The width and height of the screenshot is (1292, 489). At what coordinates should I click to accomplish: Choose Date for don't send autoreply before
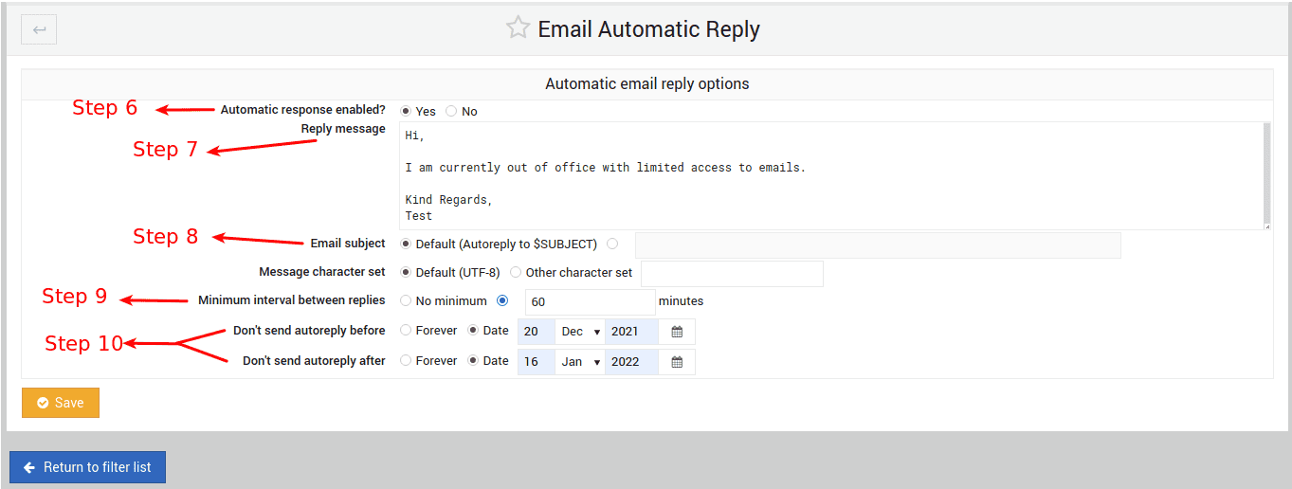(x=473, y=331)
